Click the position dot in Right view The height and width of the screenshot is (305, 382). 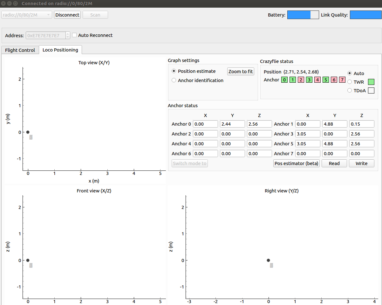pyautogui.click(x=268, y=260)
